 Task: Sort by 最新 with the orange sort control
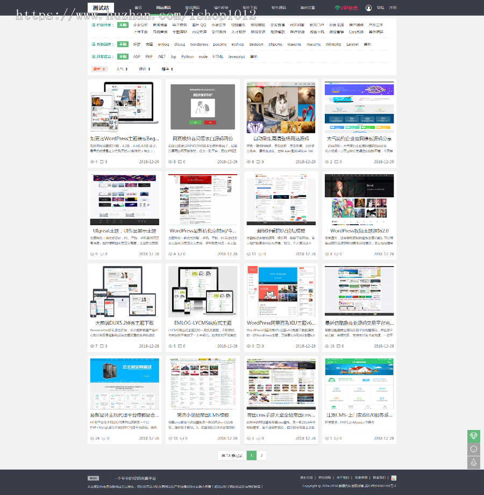(x=99, y=69)
